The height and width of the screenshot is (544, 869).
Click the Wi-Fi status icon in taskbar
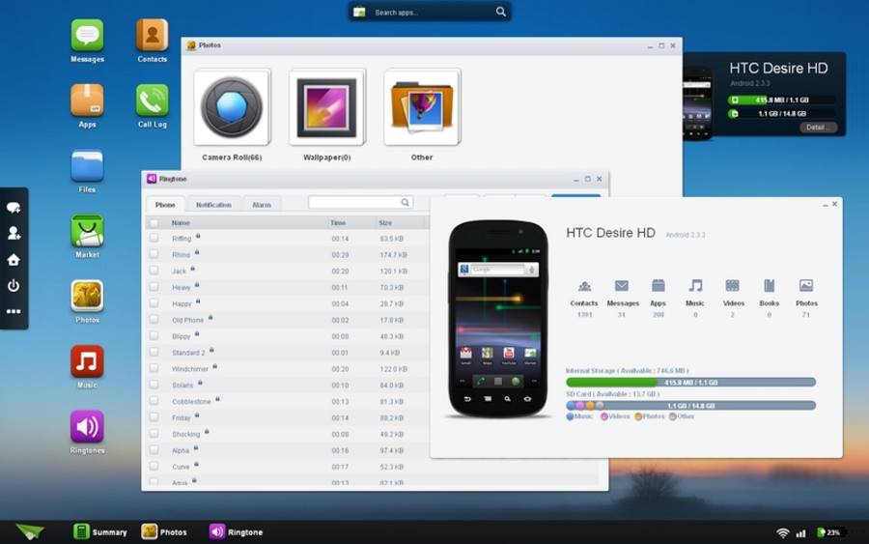point(782,533)
